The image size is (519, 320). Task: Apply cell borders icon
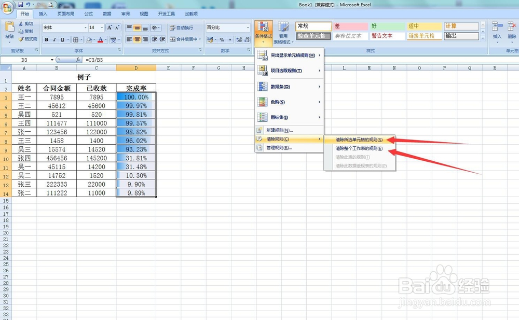coord(76,40)
